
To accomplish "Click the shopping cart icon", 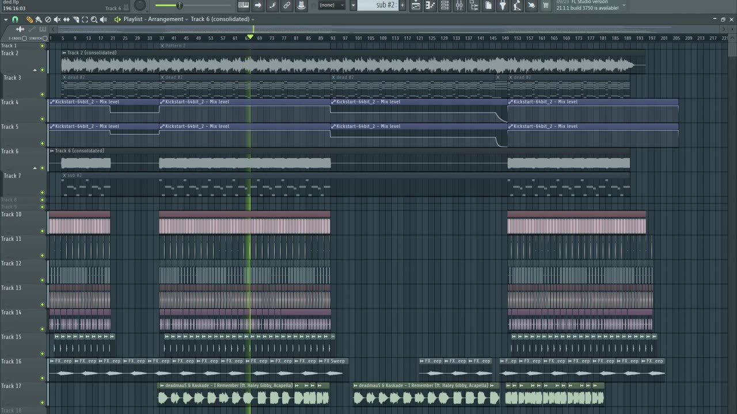I will 546,5.
